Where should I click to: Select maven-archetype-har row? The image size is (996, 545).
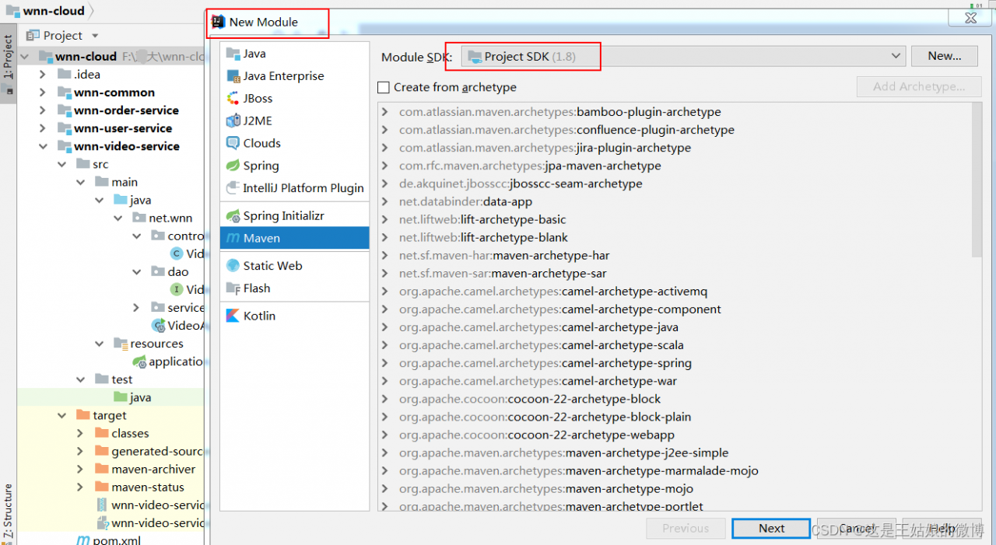[675, 256]
